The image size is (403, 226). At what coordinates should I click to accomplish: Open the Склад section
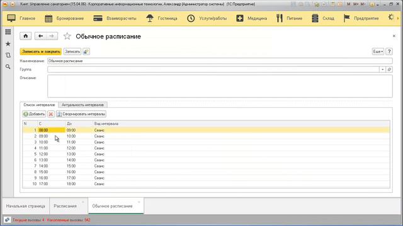(x=323, y=18)
